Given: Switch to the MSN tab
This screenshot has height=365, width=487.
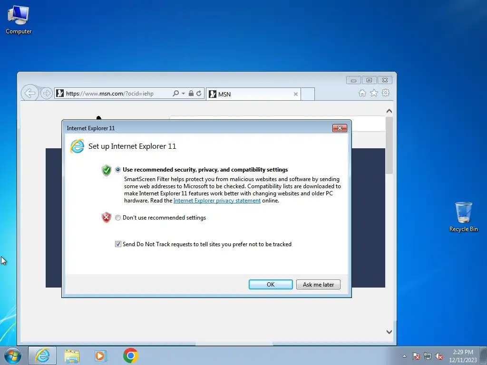Looking at the screenshot, I should [253, 94].
